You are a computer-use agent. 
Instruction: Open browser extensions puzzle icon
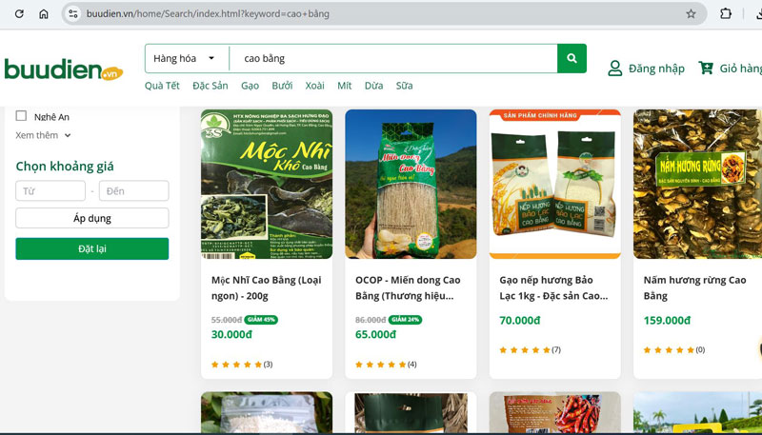[726, 14]
